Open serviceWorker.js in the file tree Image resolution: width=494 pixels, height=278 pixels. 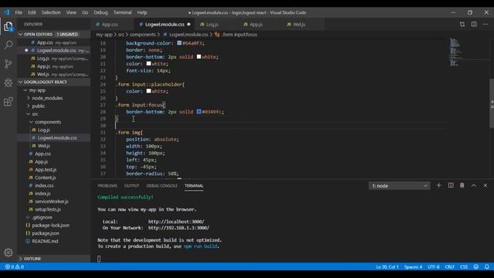tap(52, 201)
